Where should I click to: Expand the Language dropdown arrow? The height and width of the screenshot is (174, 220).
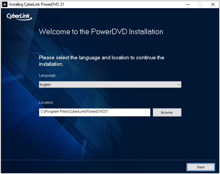(179, 85)
